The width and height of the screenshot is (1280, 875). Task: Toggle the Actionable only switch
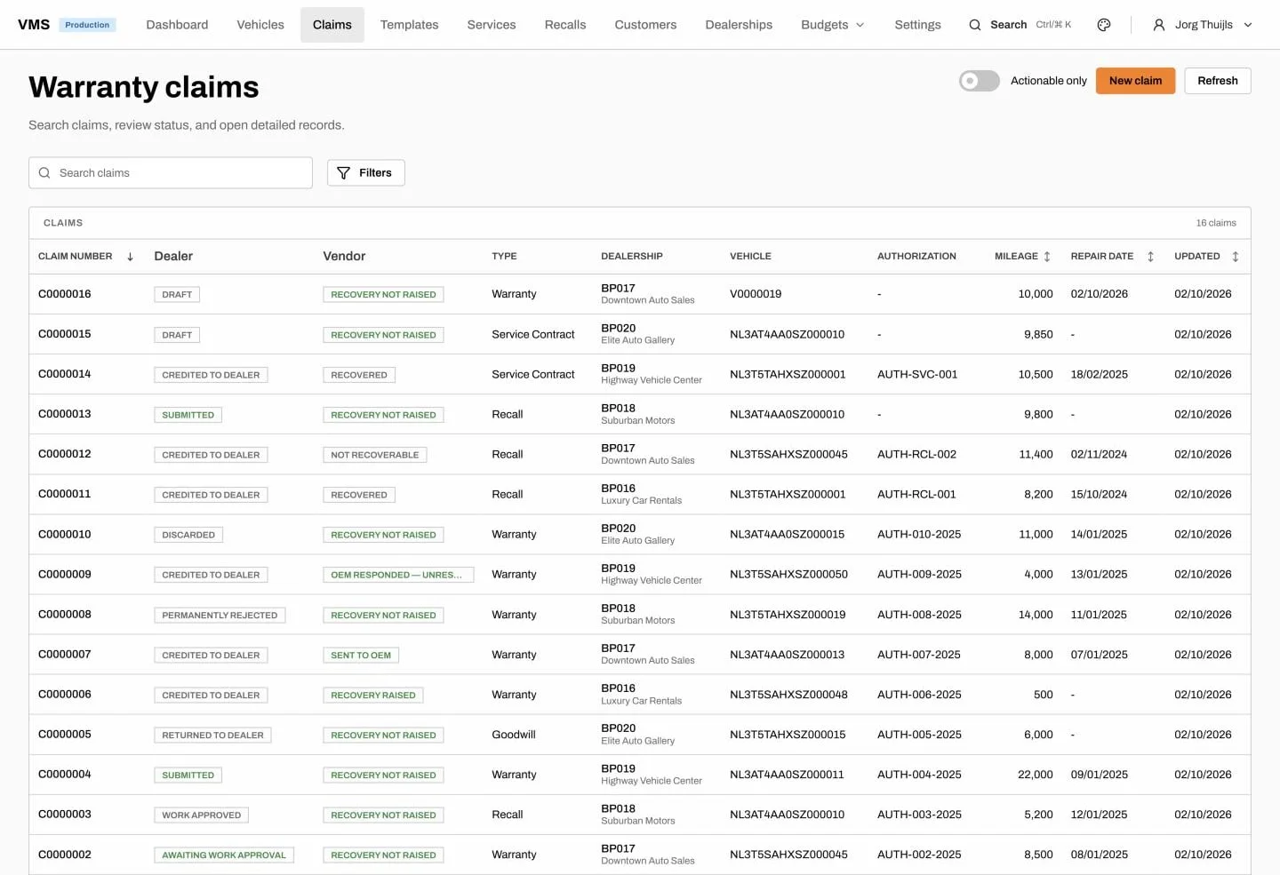[x=979, y=81]
